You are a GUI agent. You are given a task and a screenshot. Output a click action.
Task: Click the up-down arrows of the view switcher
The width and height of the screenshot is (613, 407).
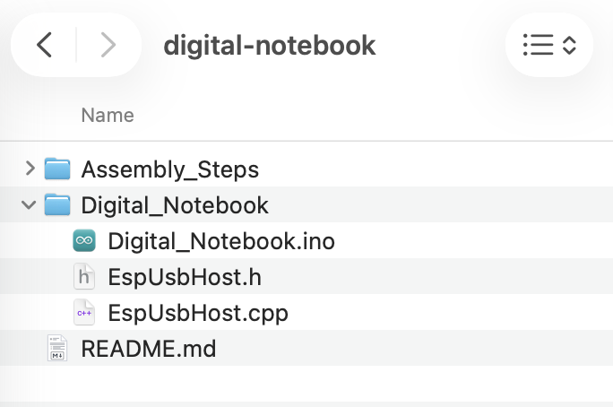pyautogui.click(x=569, y=45)
